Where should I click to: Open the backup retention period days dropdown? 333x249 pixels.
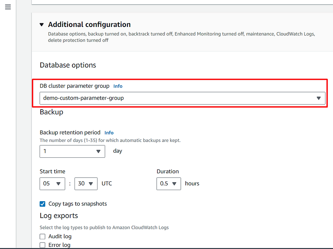pos(72,151)
